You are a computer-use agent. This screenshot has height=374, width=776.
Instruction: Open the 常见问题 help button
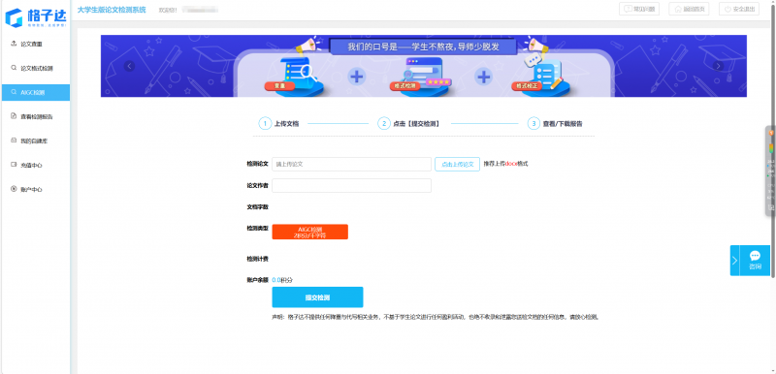639,9
